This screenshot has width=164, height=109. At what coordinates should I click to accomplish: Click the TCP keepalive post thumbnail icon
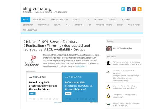coord(108,63)
